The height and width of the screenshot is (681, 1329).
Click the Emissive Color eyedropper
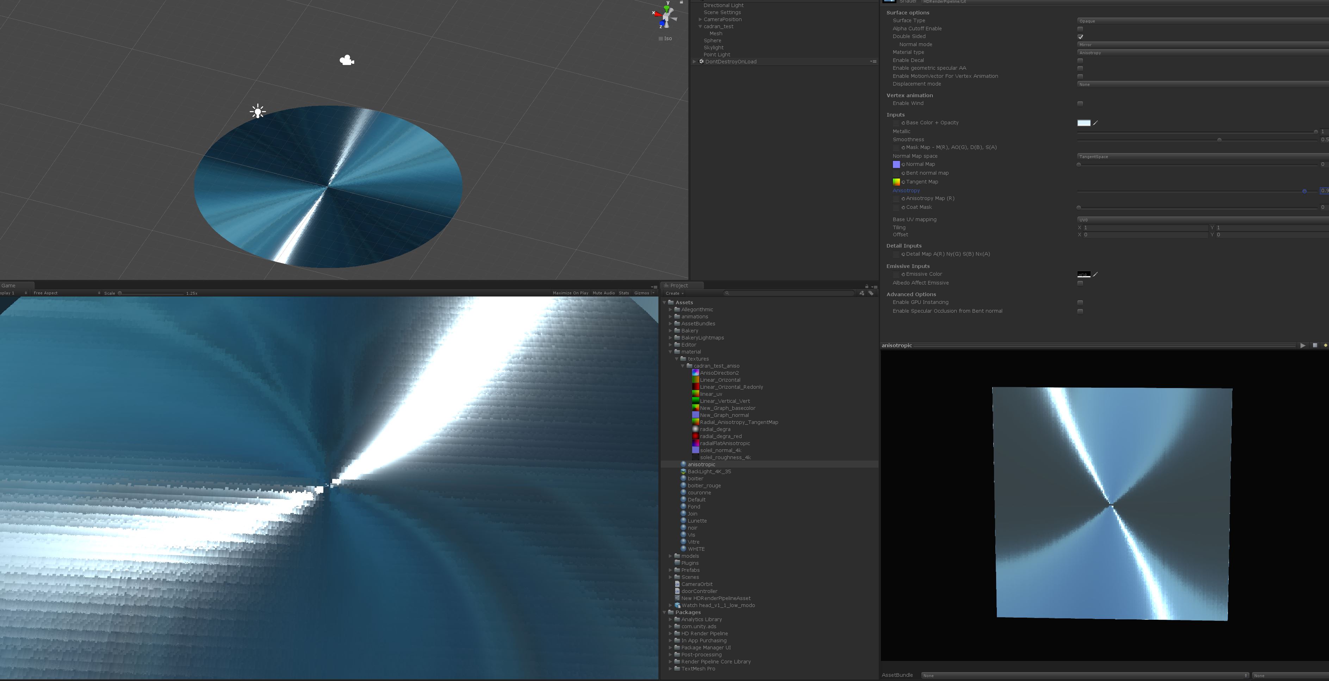1095,274
